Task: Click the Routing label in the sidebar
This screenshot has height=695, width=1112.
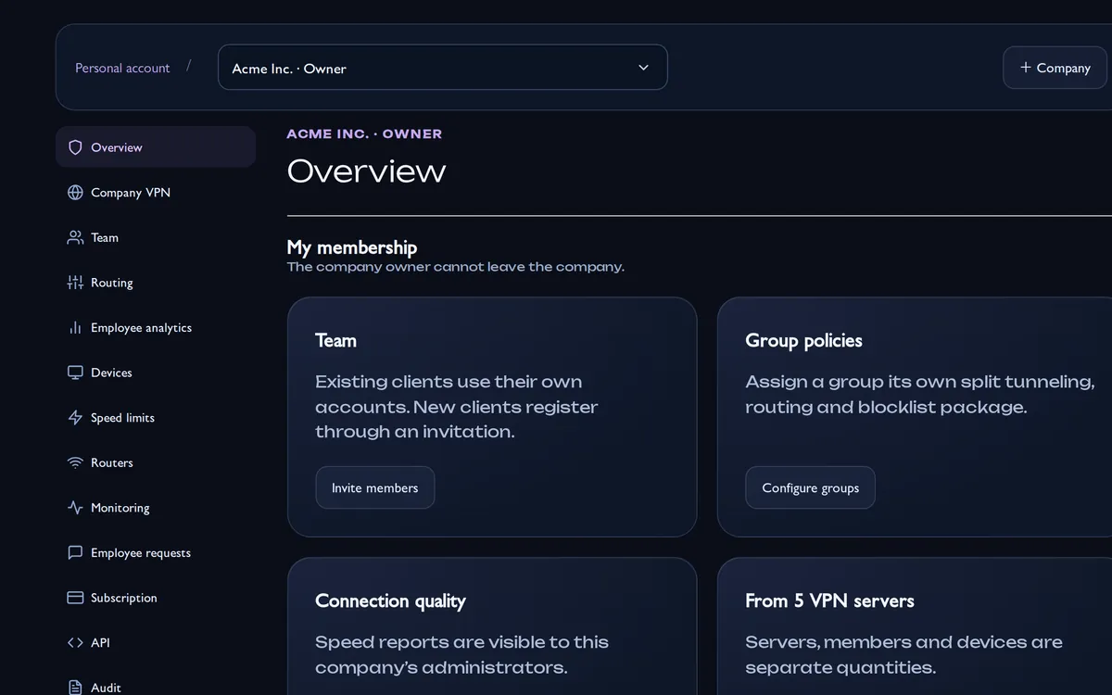Action: click(x=112, y=283)
